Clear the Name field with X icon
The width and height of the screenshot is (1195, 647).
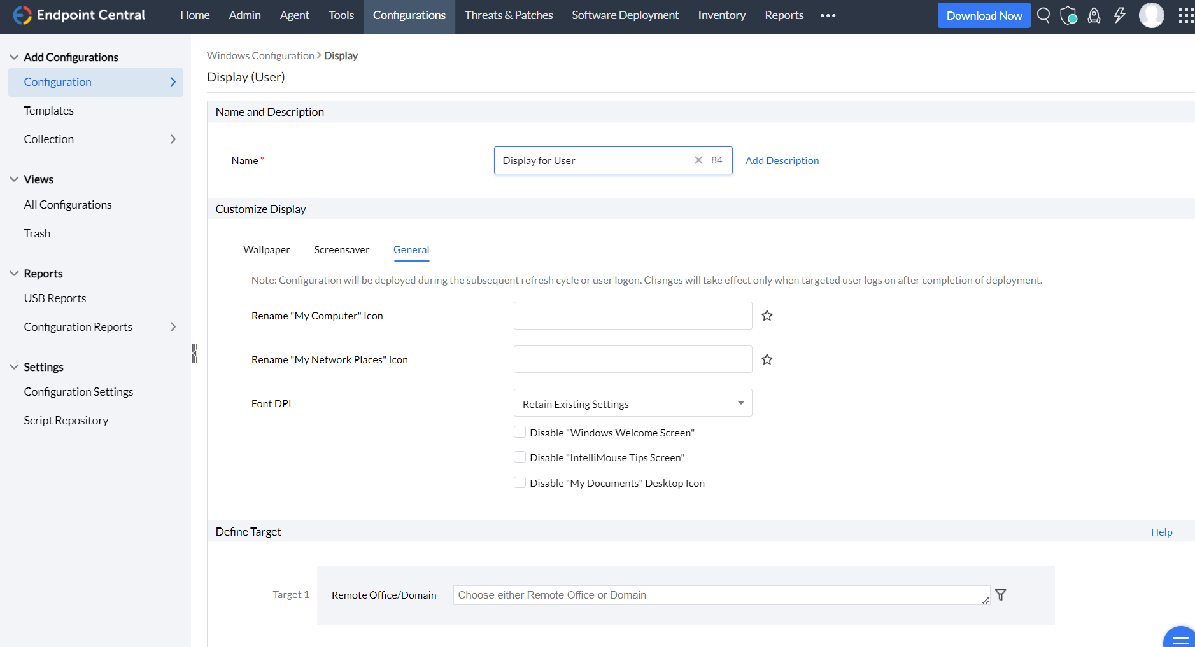click(x=698, y=160)
